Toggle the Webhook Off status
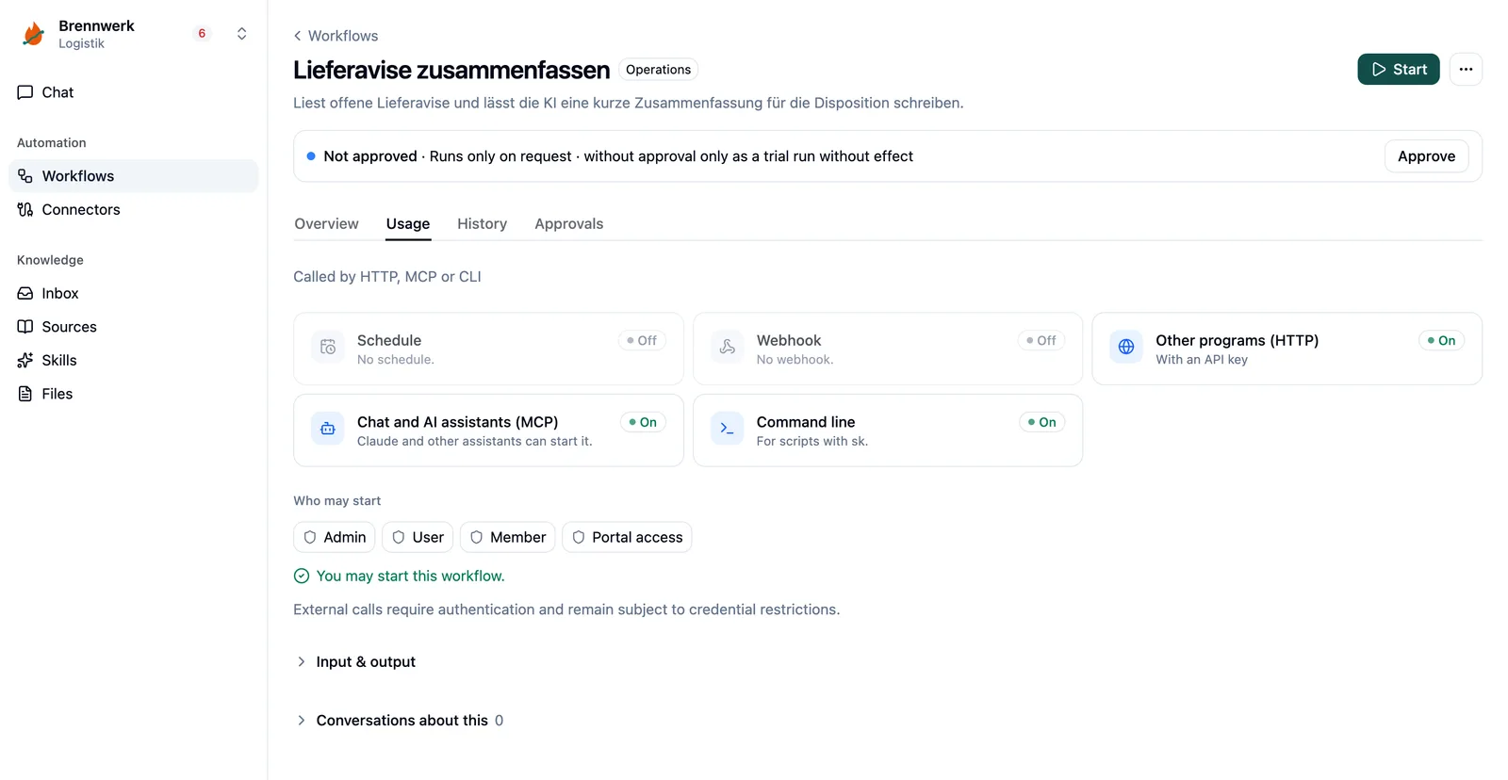This screenshot has height=780, width=1508. pyautogui.click(x=1041, y=341)
